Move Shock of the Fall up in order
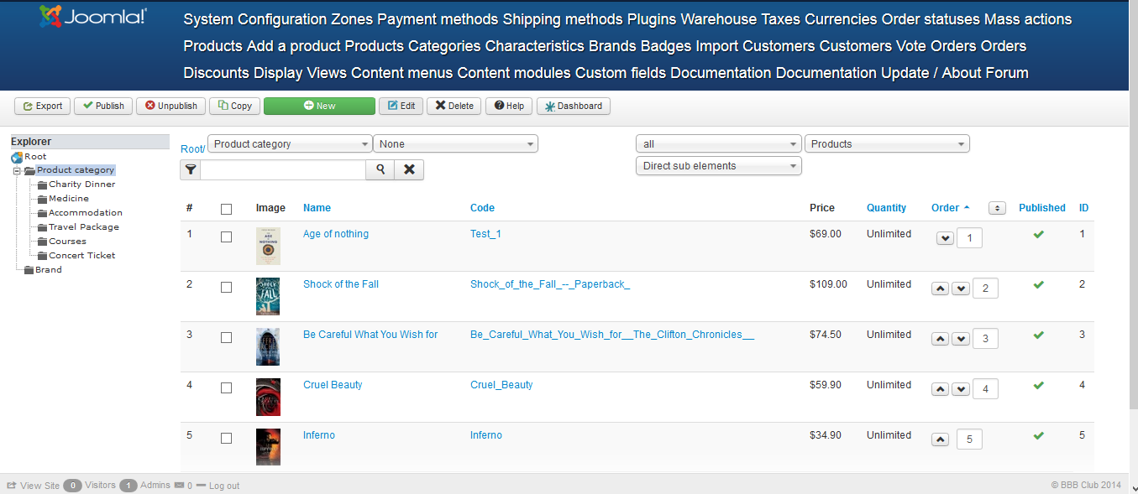This screenshot has width=1138, height=494. coord(941,289)
